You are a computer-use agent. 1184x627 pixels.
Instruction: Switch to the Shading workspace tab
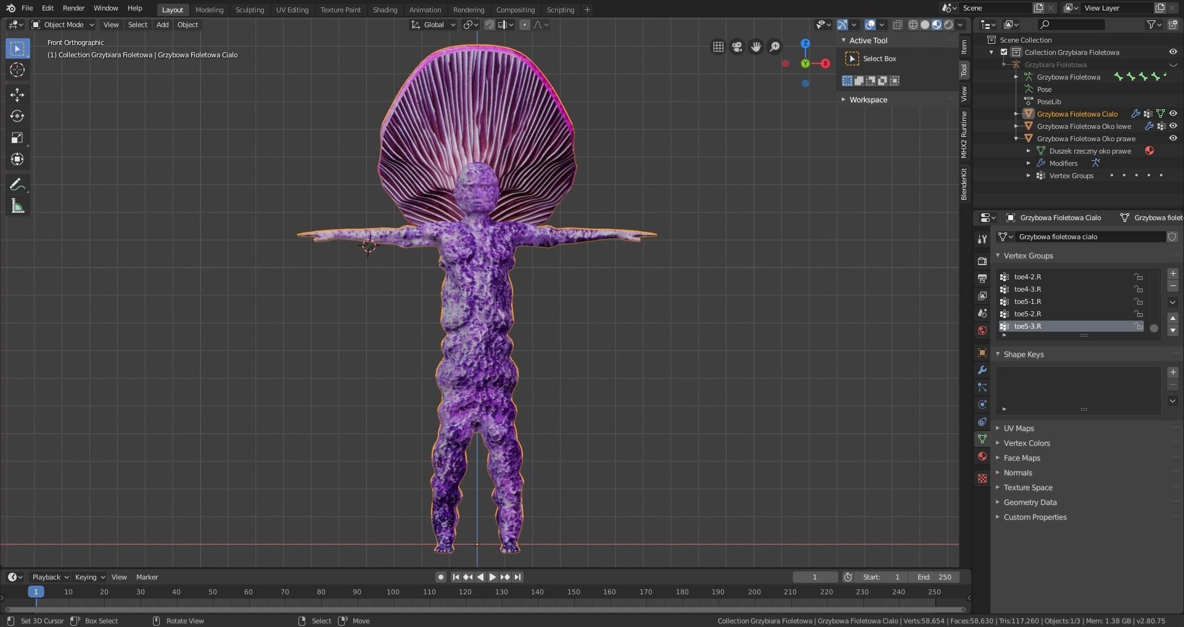[x=385, y=9]
